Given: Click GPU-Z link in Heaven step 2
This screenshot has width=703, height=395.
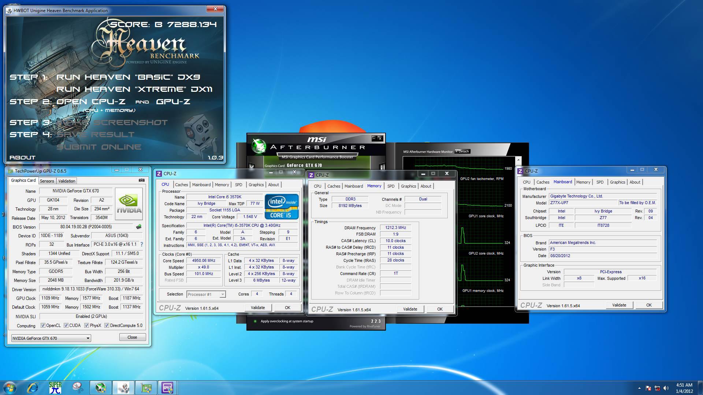Looking at the screenshot, I should tap(173, 102).
